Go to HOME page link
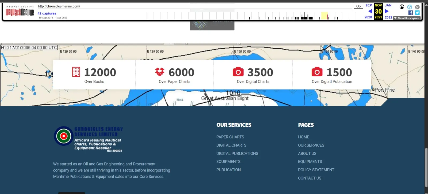Viewport: 428px width, 194px height. click(x=304, y=137)
